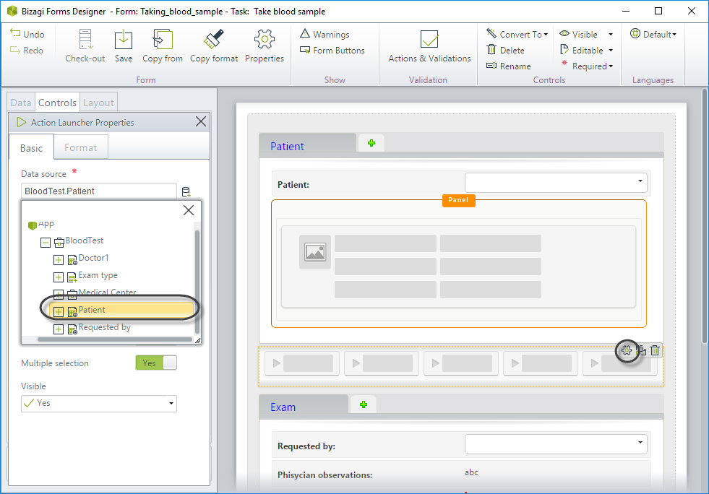The height and width of the screenshot is (494, 709).
Task: Click the vertical scrollbar in the data tree popup
Action: click(197, 282)
